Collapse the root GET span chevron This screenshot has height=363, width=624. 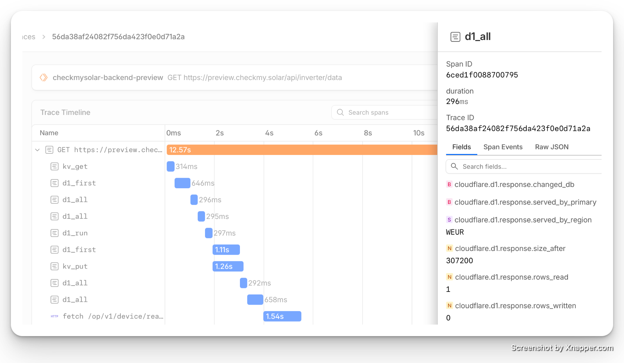pos(37,150)
